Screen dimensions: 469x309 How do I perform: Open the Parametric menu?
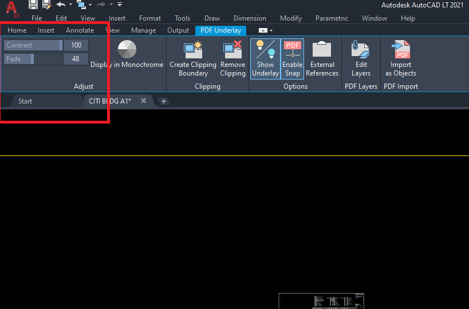[332, 18]
